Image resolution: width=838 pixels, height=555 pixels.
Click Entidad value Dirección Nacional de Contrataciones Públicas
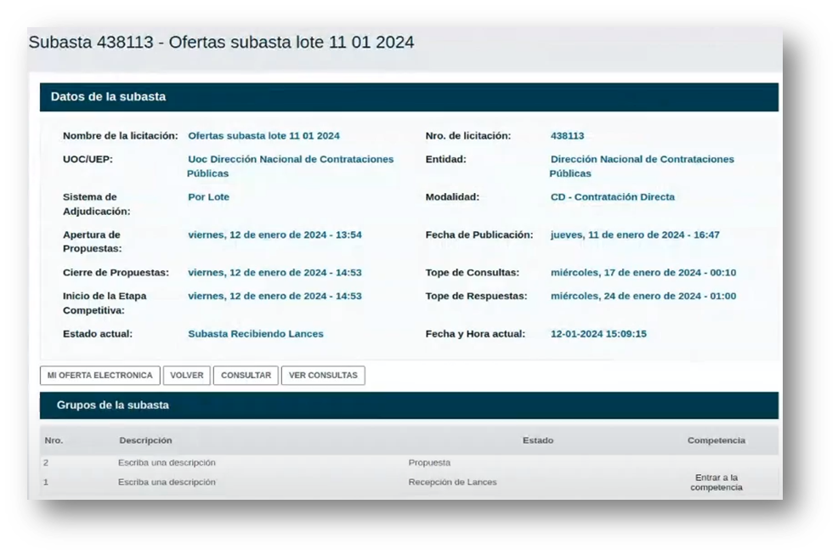pos(642,167)
